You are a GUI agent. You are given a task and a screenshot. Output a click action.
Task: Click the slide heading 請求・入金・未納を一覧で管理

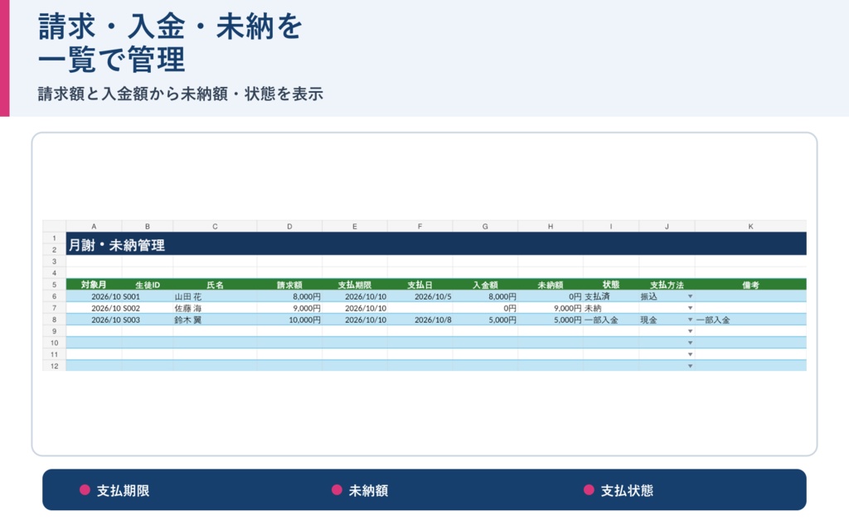tap(169, 43)
